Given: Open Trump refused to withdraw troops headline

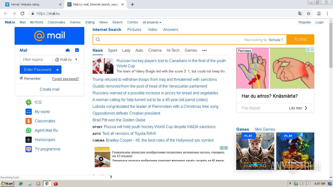Looking at the screenshot, I should [x=155, y=79].
